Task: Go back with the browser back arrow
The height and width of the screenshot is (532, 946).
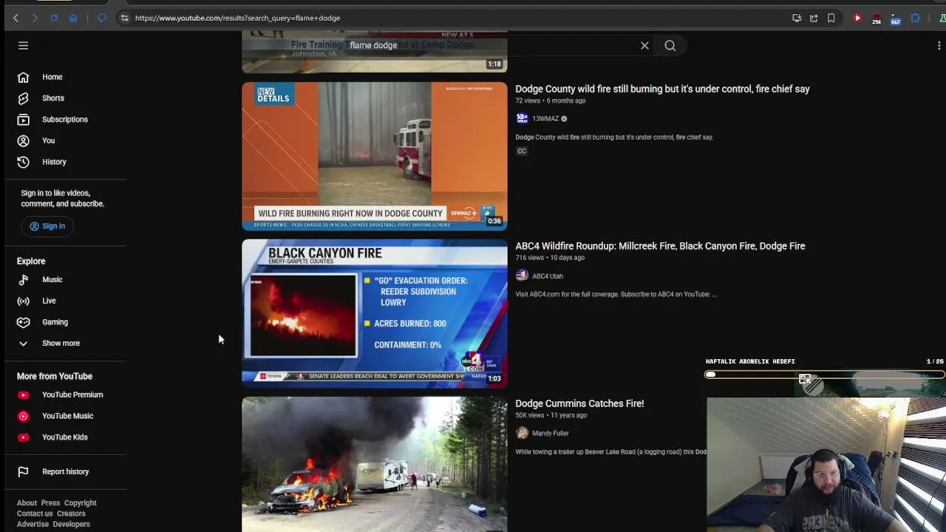Action: tap(16, 18)
